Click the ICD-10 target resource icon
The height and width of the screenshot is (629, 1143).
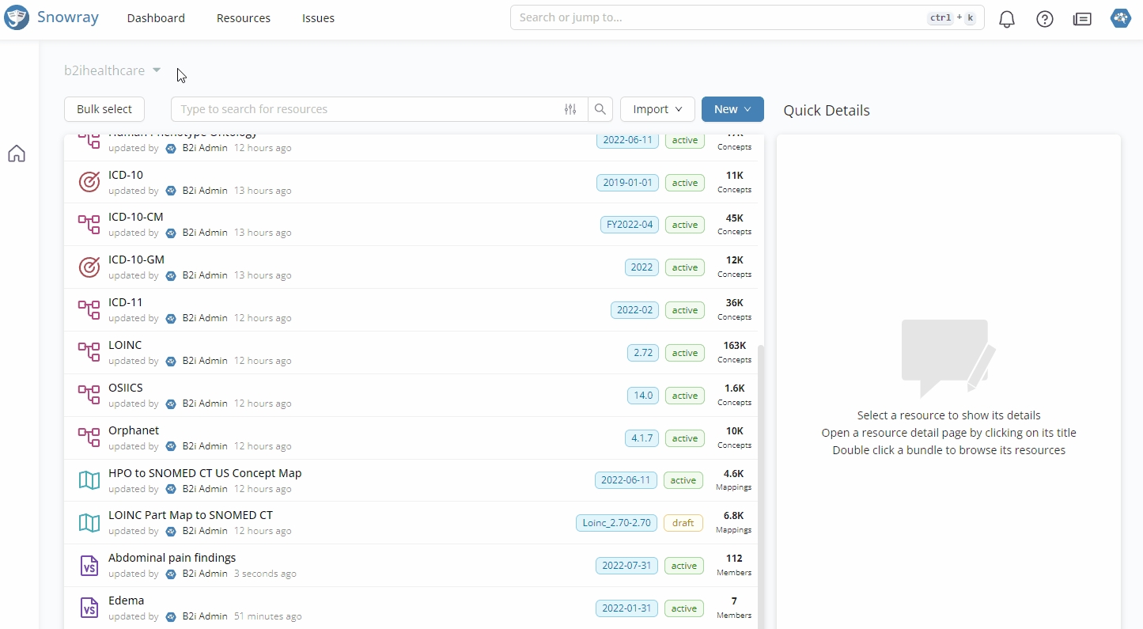[x=89, y=182]
